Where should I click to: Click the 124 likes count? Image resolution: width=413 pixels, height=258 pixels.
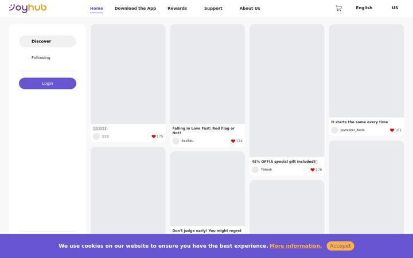[239, 141]
